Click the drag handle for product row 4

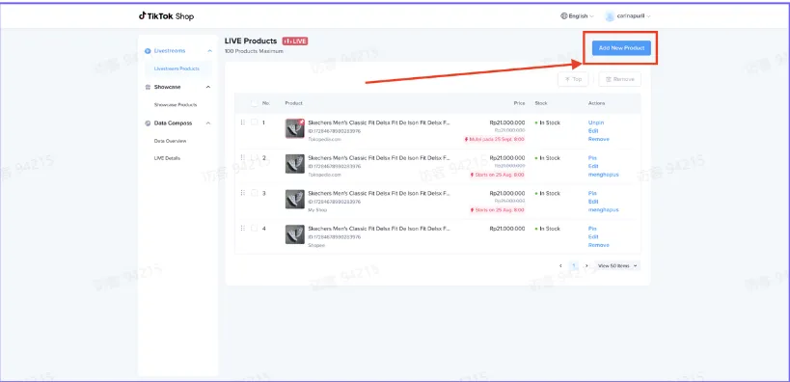pos(242,228)
